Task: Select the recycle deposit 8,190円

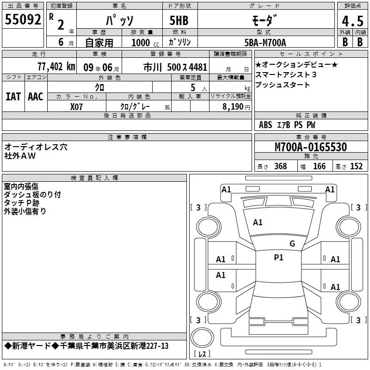Action: 236,107
